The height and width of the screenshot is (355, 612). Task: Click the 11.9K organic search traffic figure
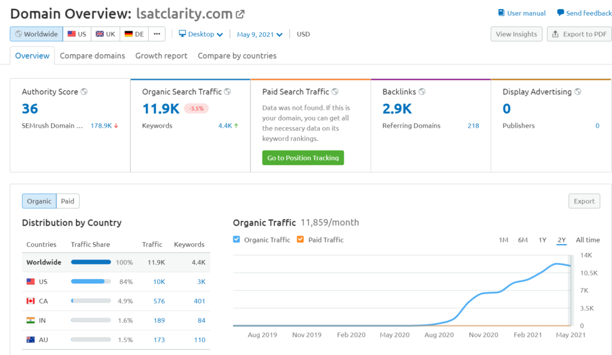tap(161, 109)
